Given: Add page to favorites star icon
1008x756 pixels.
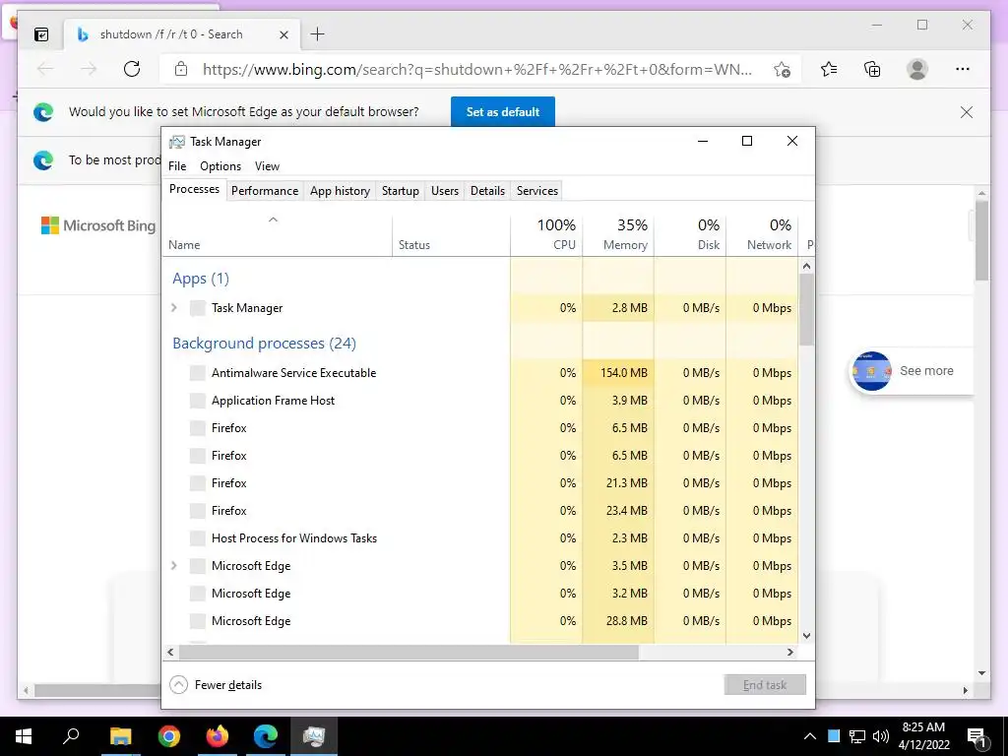Looking at the screenshot, I should coord(782,70).
